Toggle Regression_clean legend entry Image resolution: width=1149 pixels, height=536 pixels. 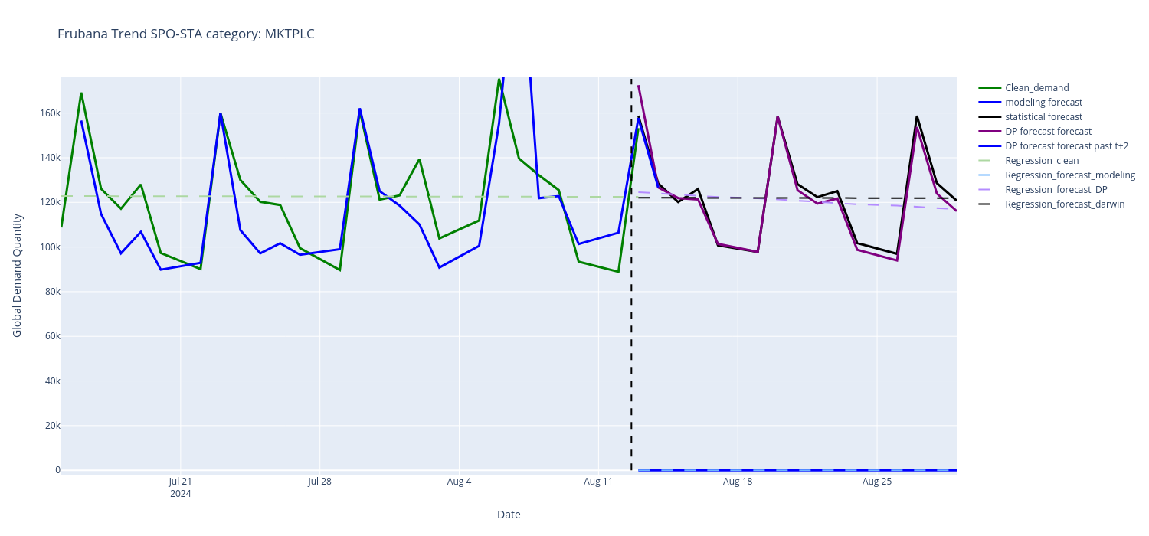tap(1042, 161)
